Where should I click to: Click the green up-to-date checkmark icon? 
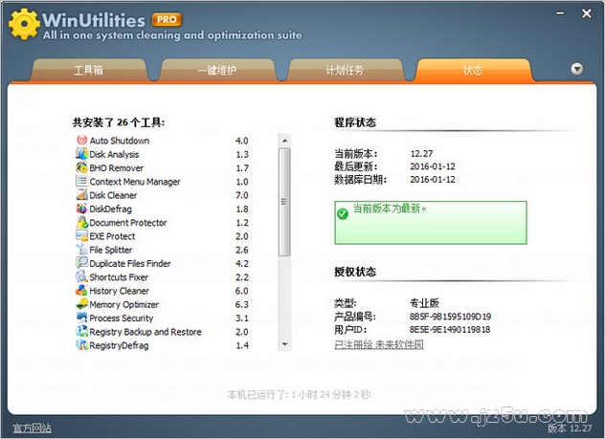pyautogui.click(x=343, y=213)
